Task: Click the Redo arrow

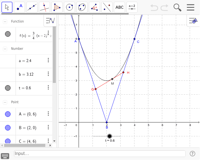Action: pyautogui.click(x=164, y=8)
